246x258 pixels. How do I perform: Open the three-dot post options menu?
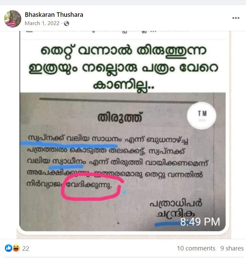click(x=236, y=18)
